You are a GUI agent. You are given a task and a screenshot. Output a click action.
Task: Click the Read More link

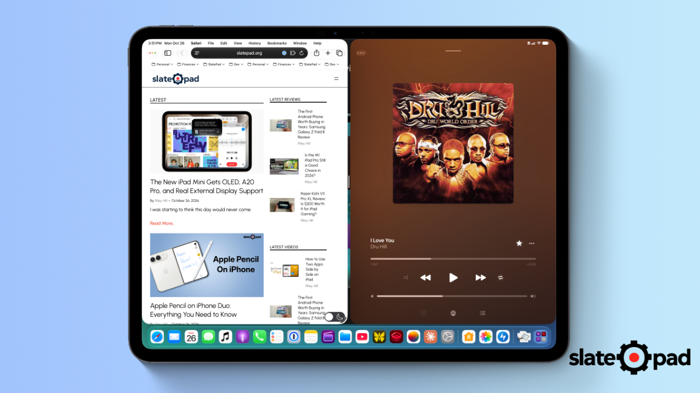click(x=162, y=223)
